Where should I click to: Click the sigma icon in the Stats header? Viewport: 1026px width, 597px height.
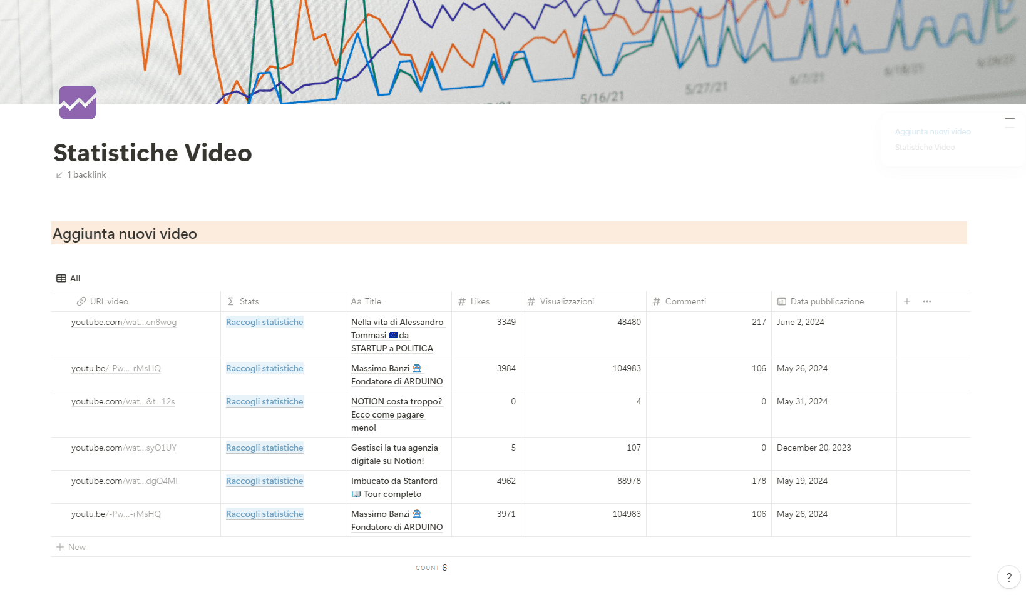point(230,301)
